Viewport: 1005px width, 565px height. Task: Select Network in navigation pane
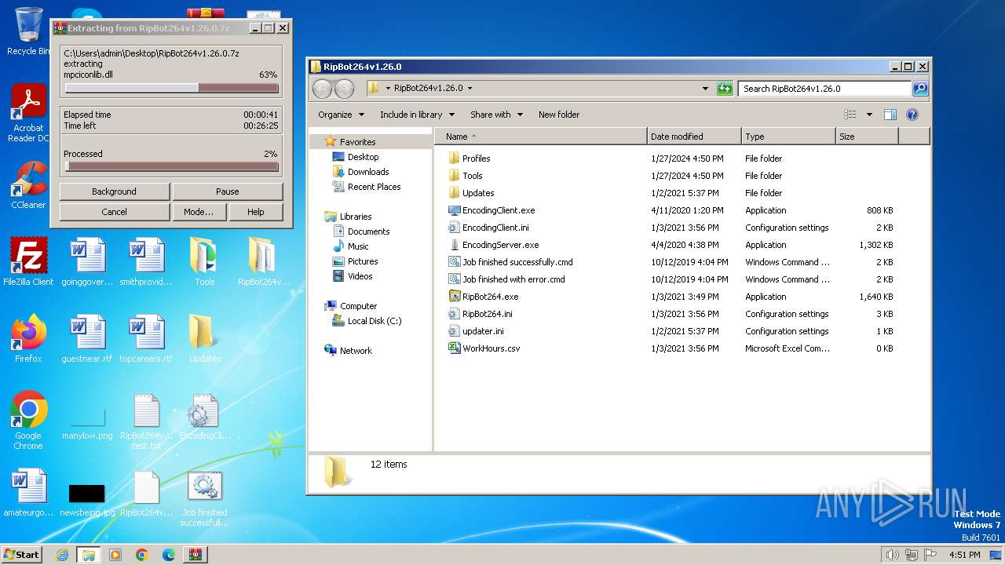click(356, 351)
